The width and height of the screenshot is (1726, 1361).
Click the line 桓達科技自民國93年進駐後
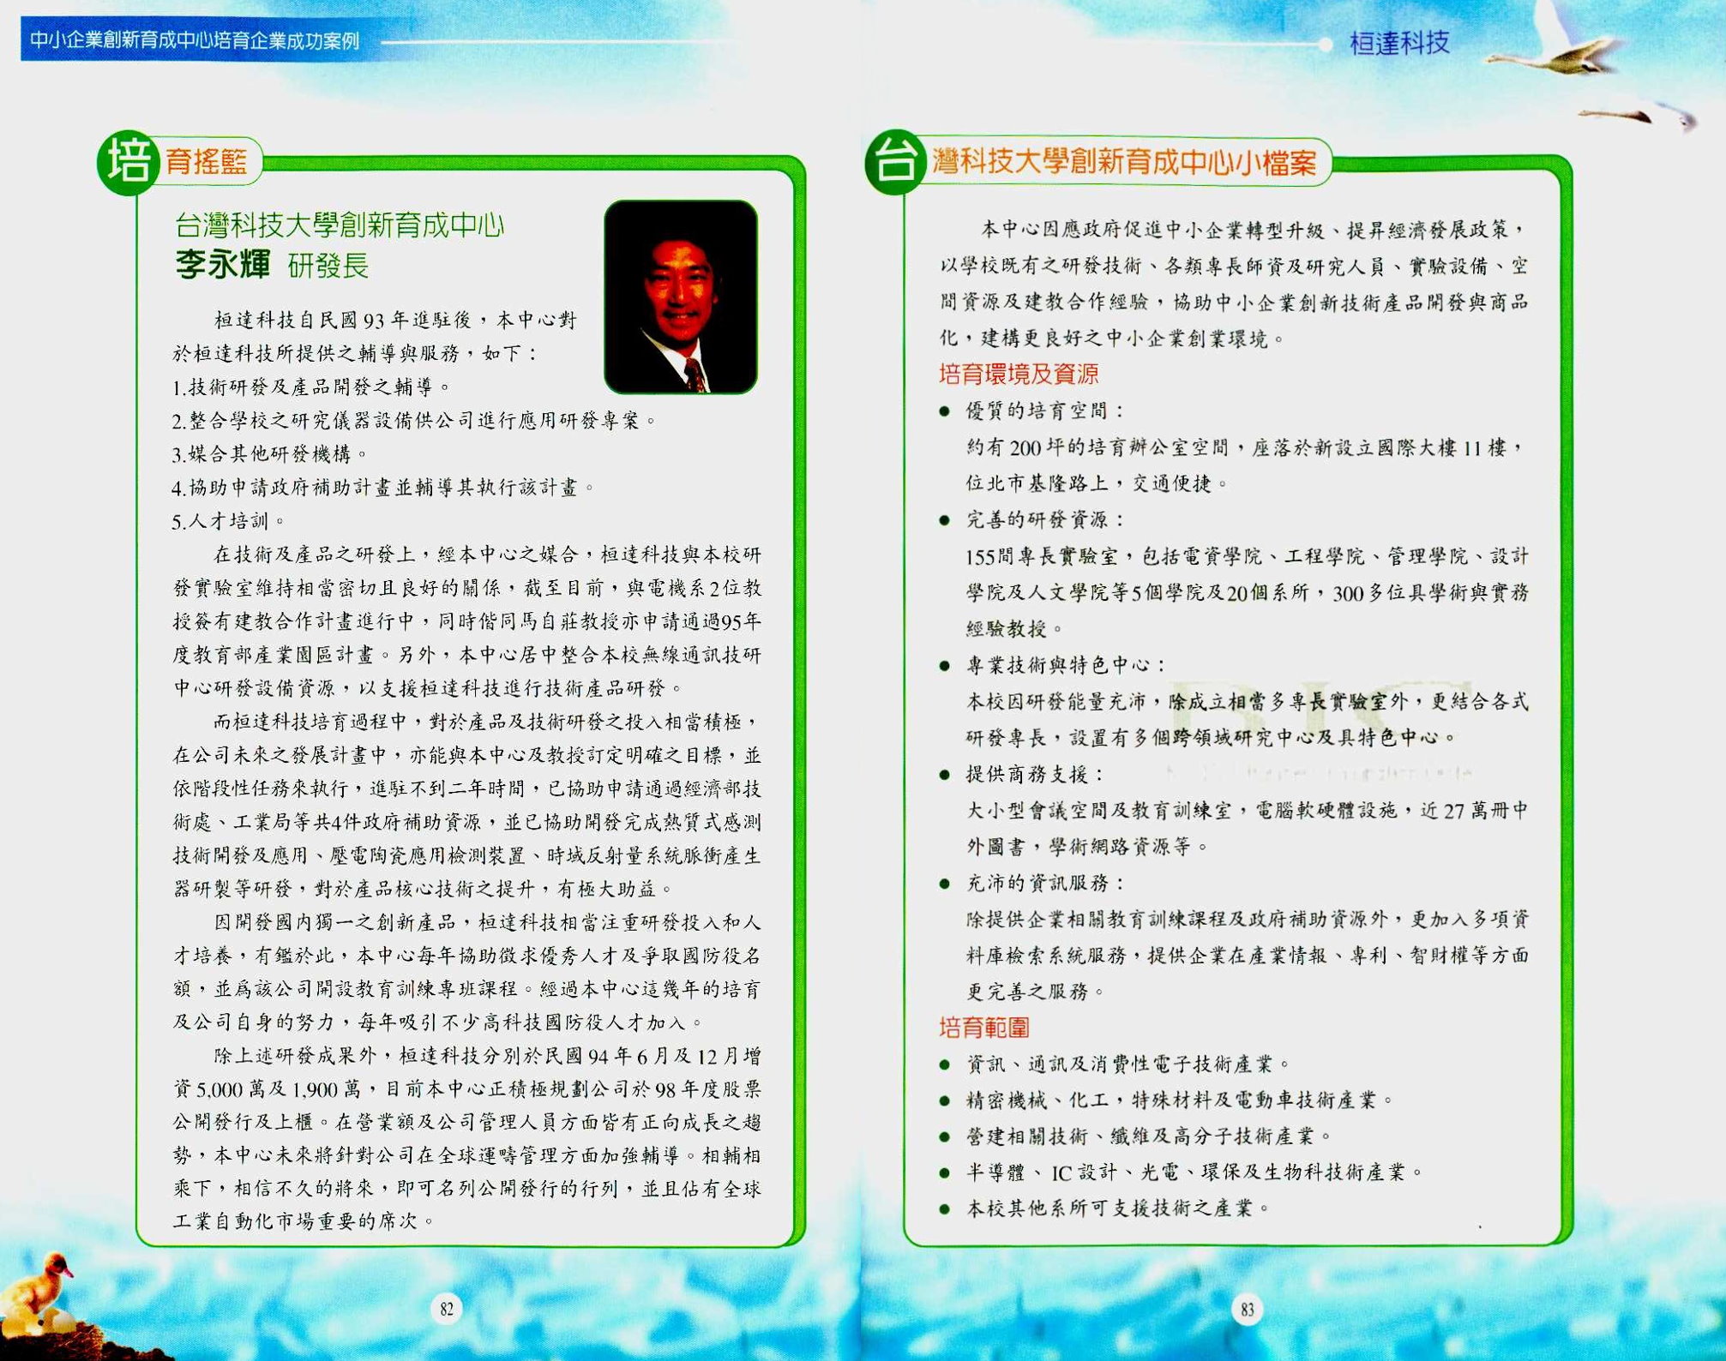(x=395, y=321)
